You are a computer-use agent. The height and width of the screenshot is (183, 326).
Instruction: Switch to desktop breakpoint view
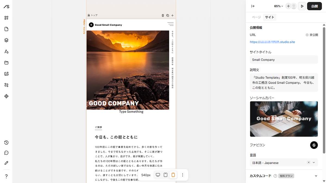click(158, 175)
